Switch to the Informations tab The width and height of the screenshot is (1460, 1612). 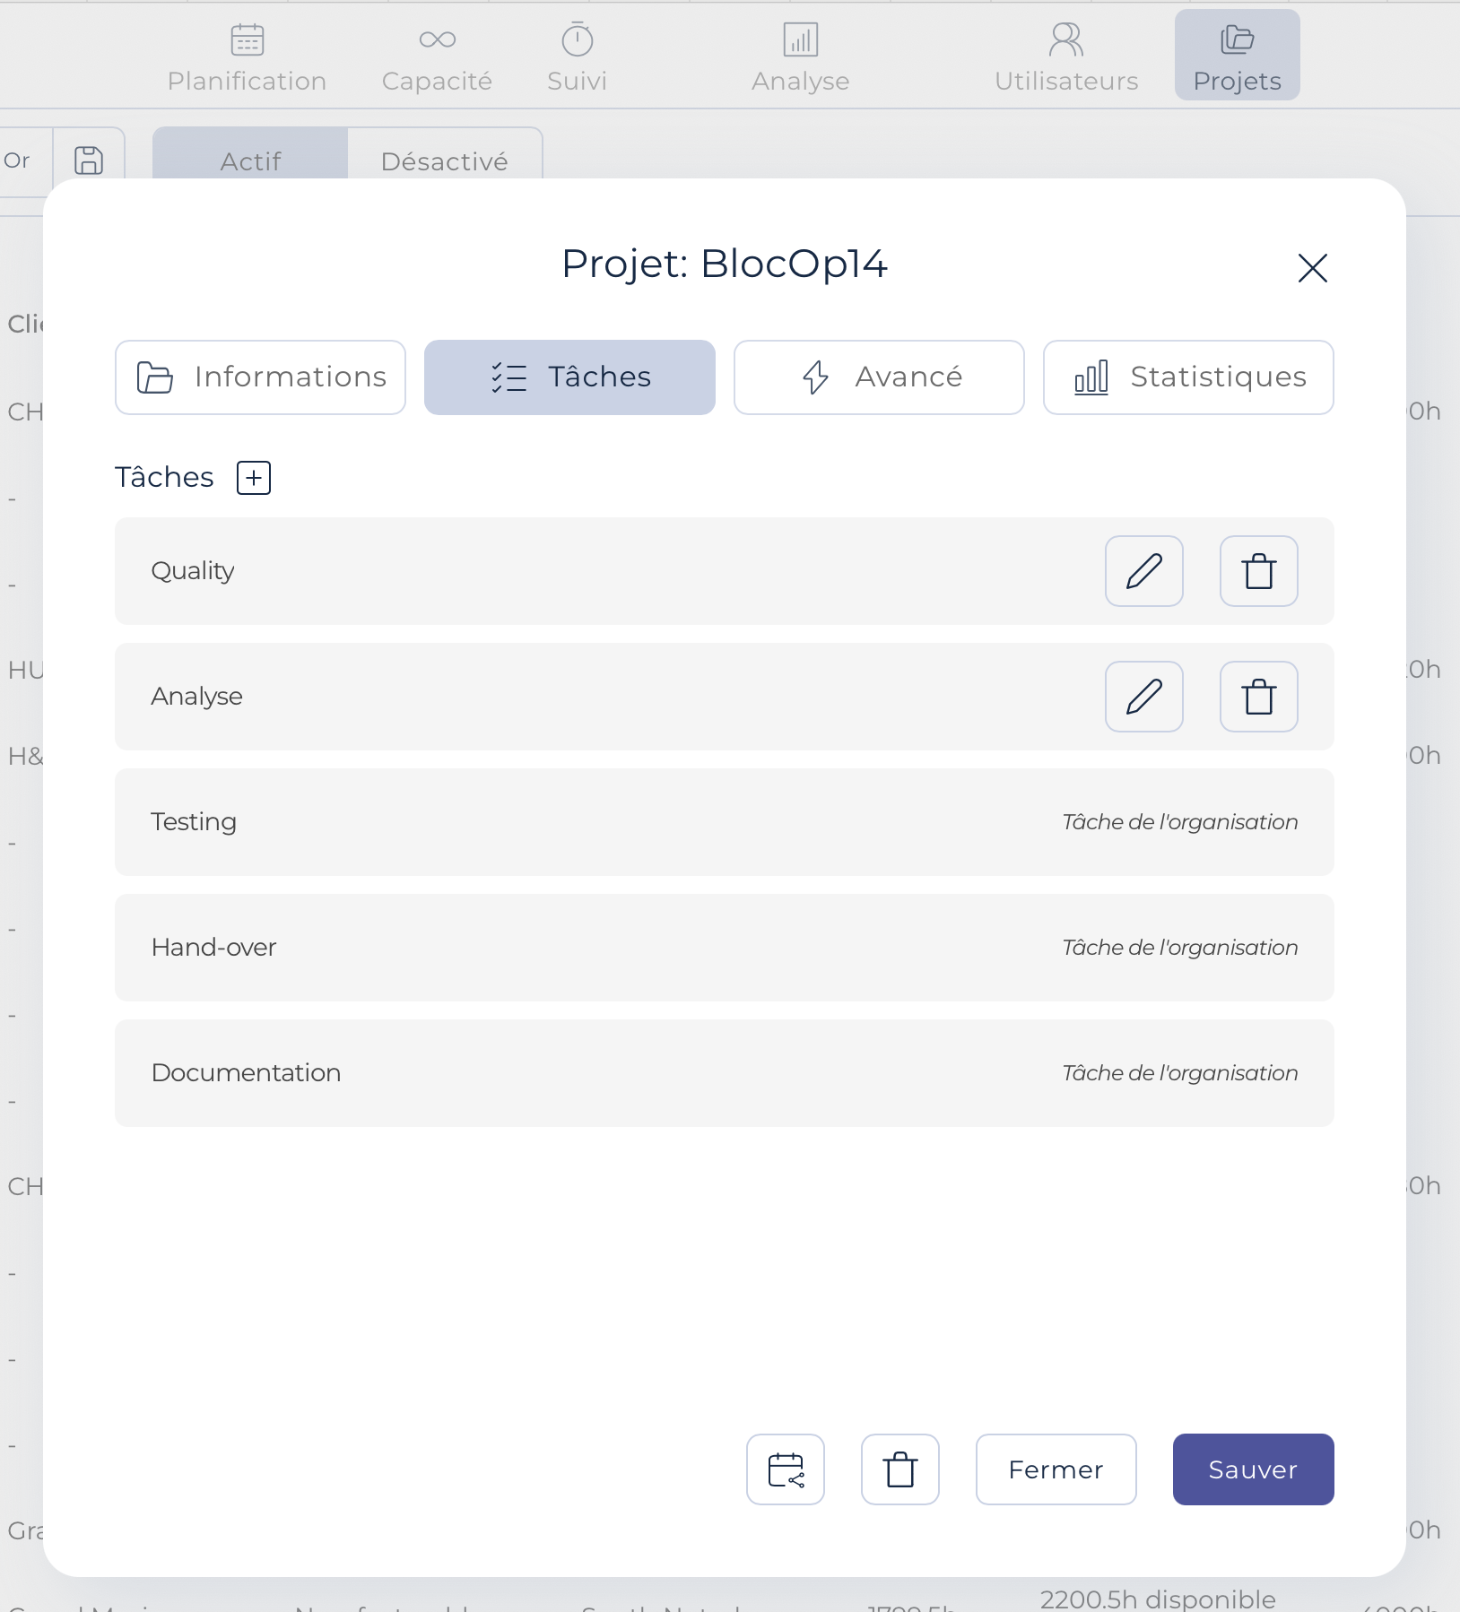pyautogui.click(x=260, y=377)
